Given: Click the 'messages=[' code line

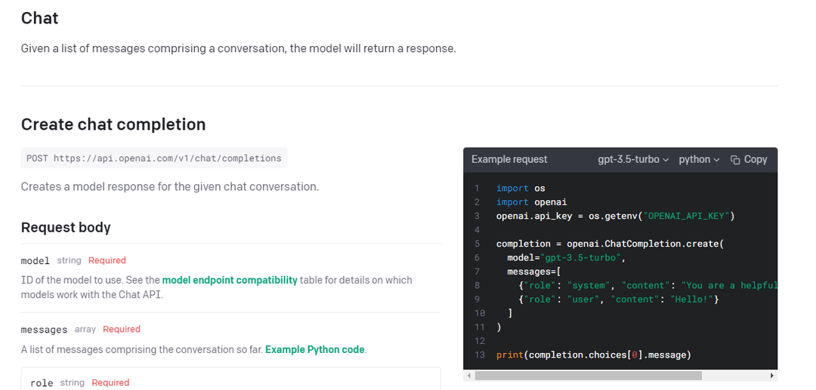Looking at the screenshot, I should coord(533,272).
